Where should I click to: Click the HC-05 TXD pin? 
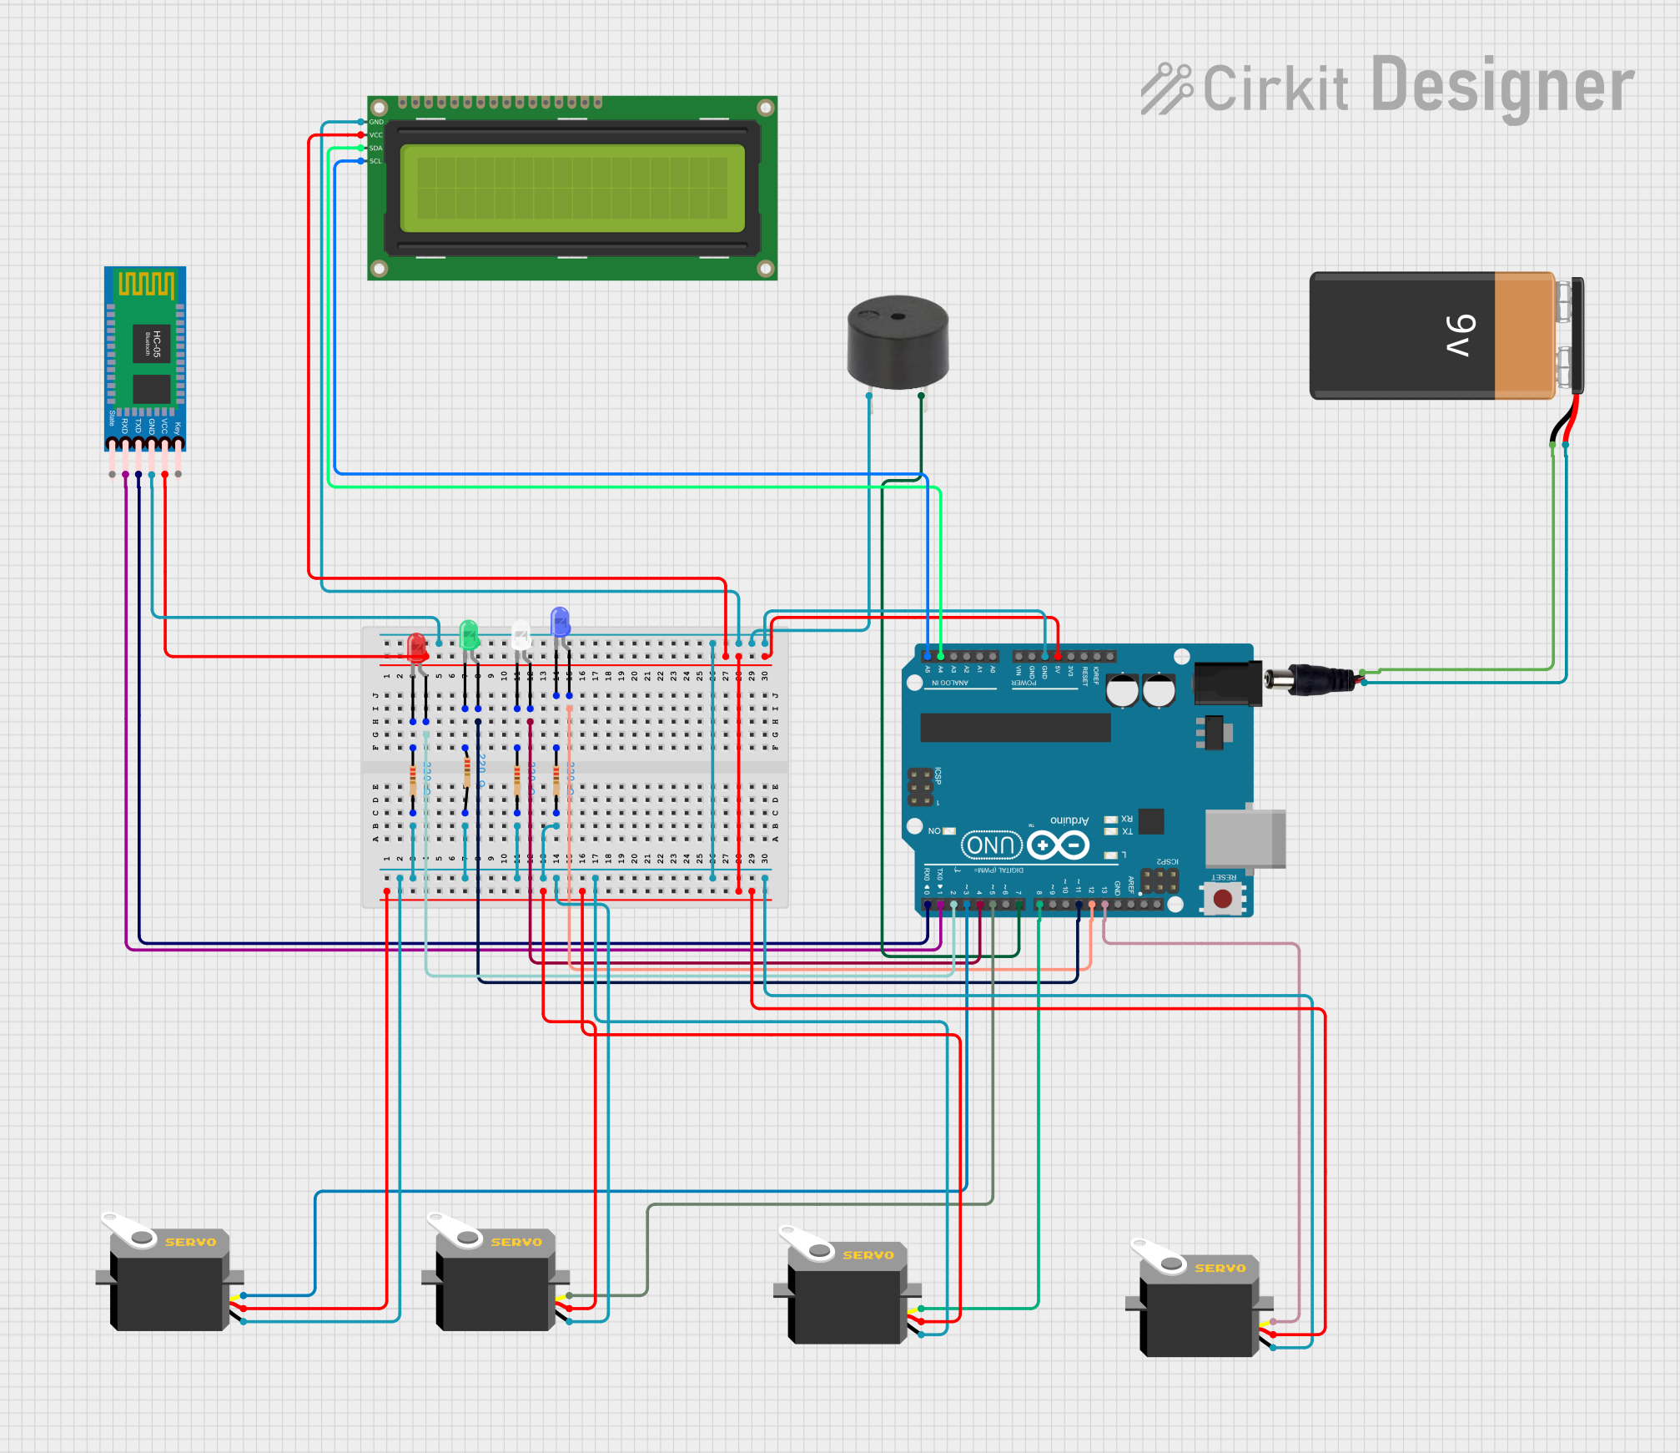pos(138,473)
